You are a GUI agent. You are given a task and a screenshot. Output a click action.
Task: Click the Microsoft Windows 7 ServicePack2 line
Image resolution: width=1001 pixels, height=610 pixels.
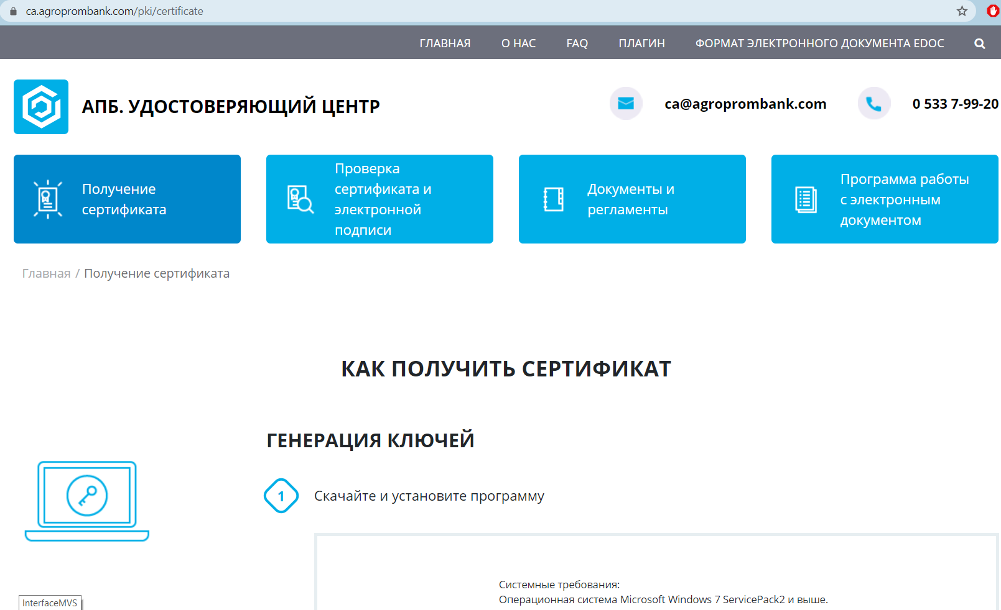(x=663, y=599)
